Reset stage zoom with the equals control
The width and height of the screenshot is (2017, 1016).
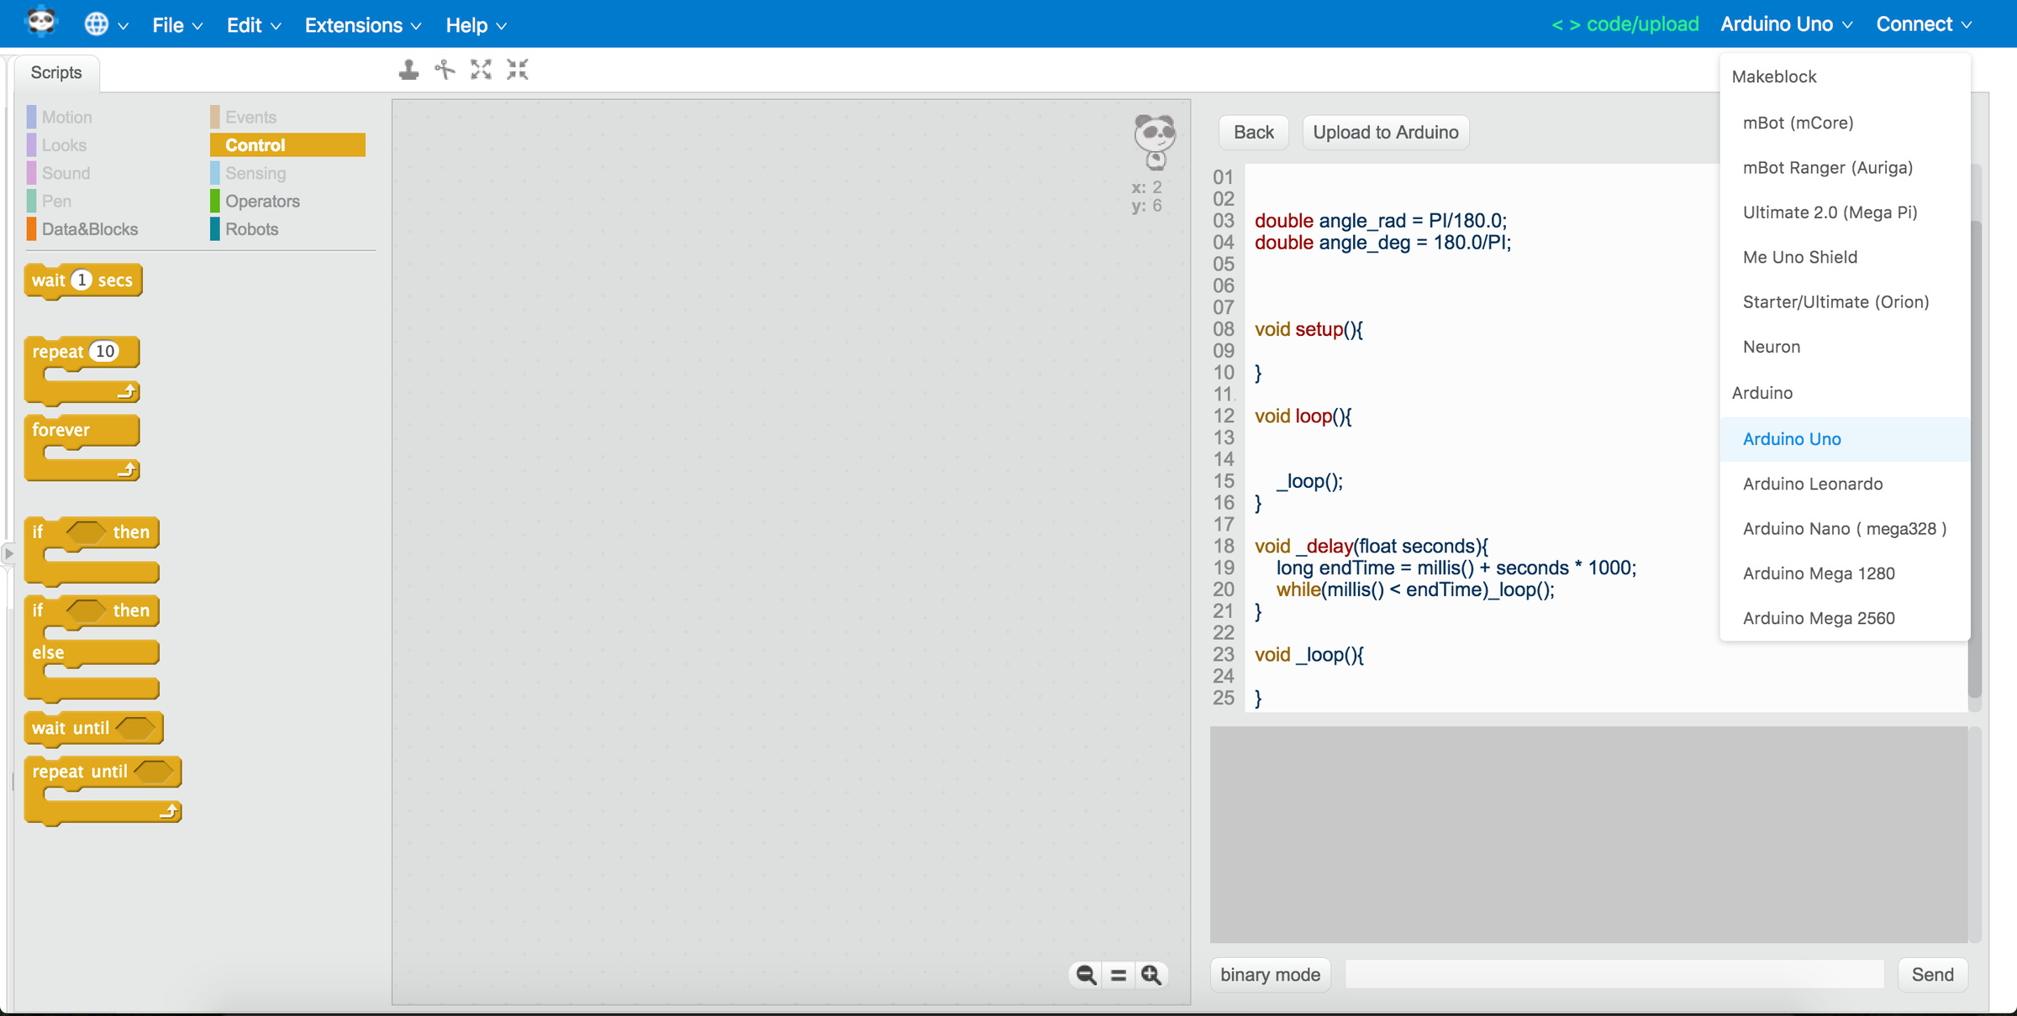pyautogui.click(x=1118, y=975)
